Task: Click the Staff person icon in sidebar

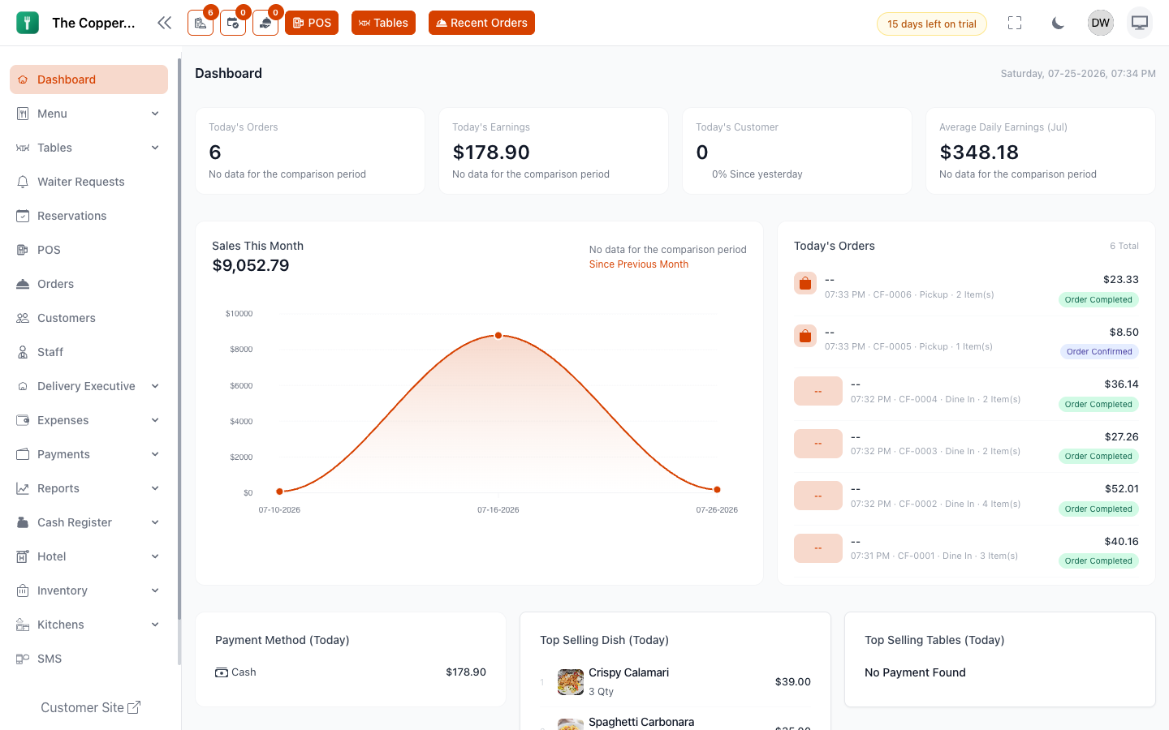Action: pyautogui.click(x=23, y=352)
